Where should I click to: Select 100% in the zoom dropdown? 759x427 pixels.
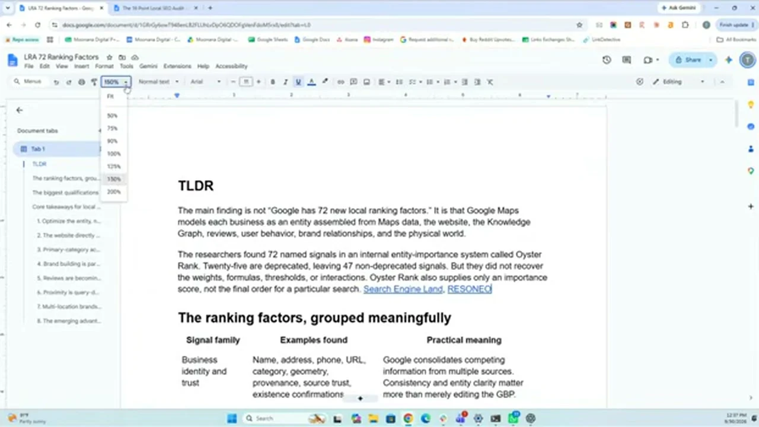114,154
